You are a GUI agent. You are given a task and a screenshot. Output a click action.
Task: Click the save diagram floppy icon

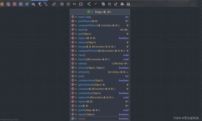point(128,4)
